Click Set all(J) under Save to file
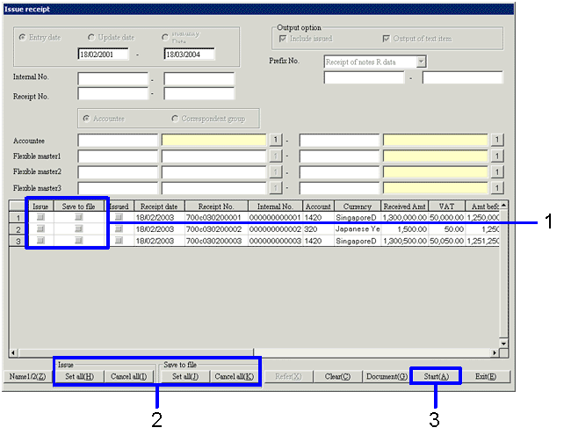Image resolution: width=564 pixels, height=435 pixels. [184, 376]
